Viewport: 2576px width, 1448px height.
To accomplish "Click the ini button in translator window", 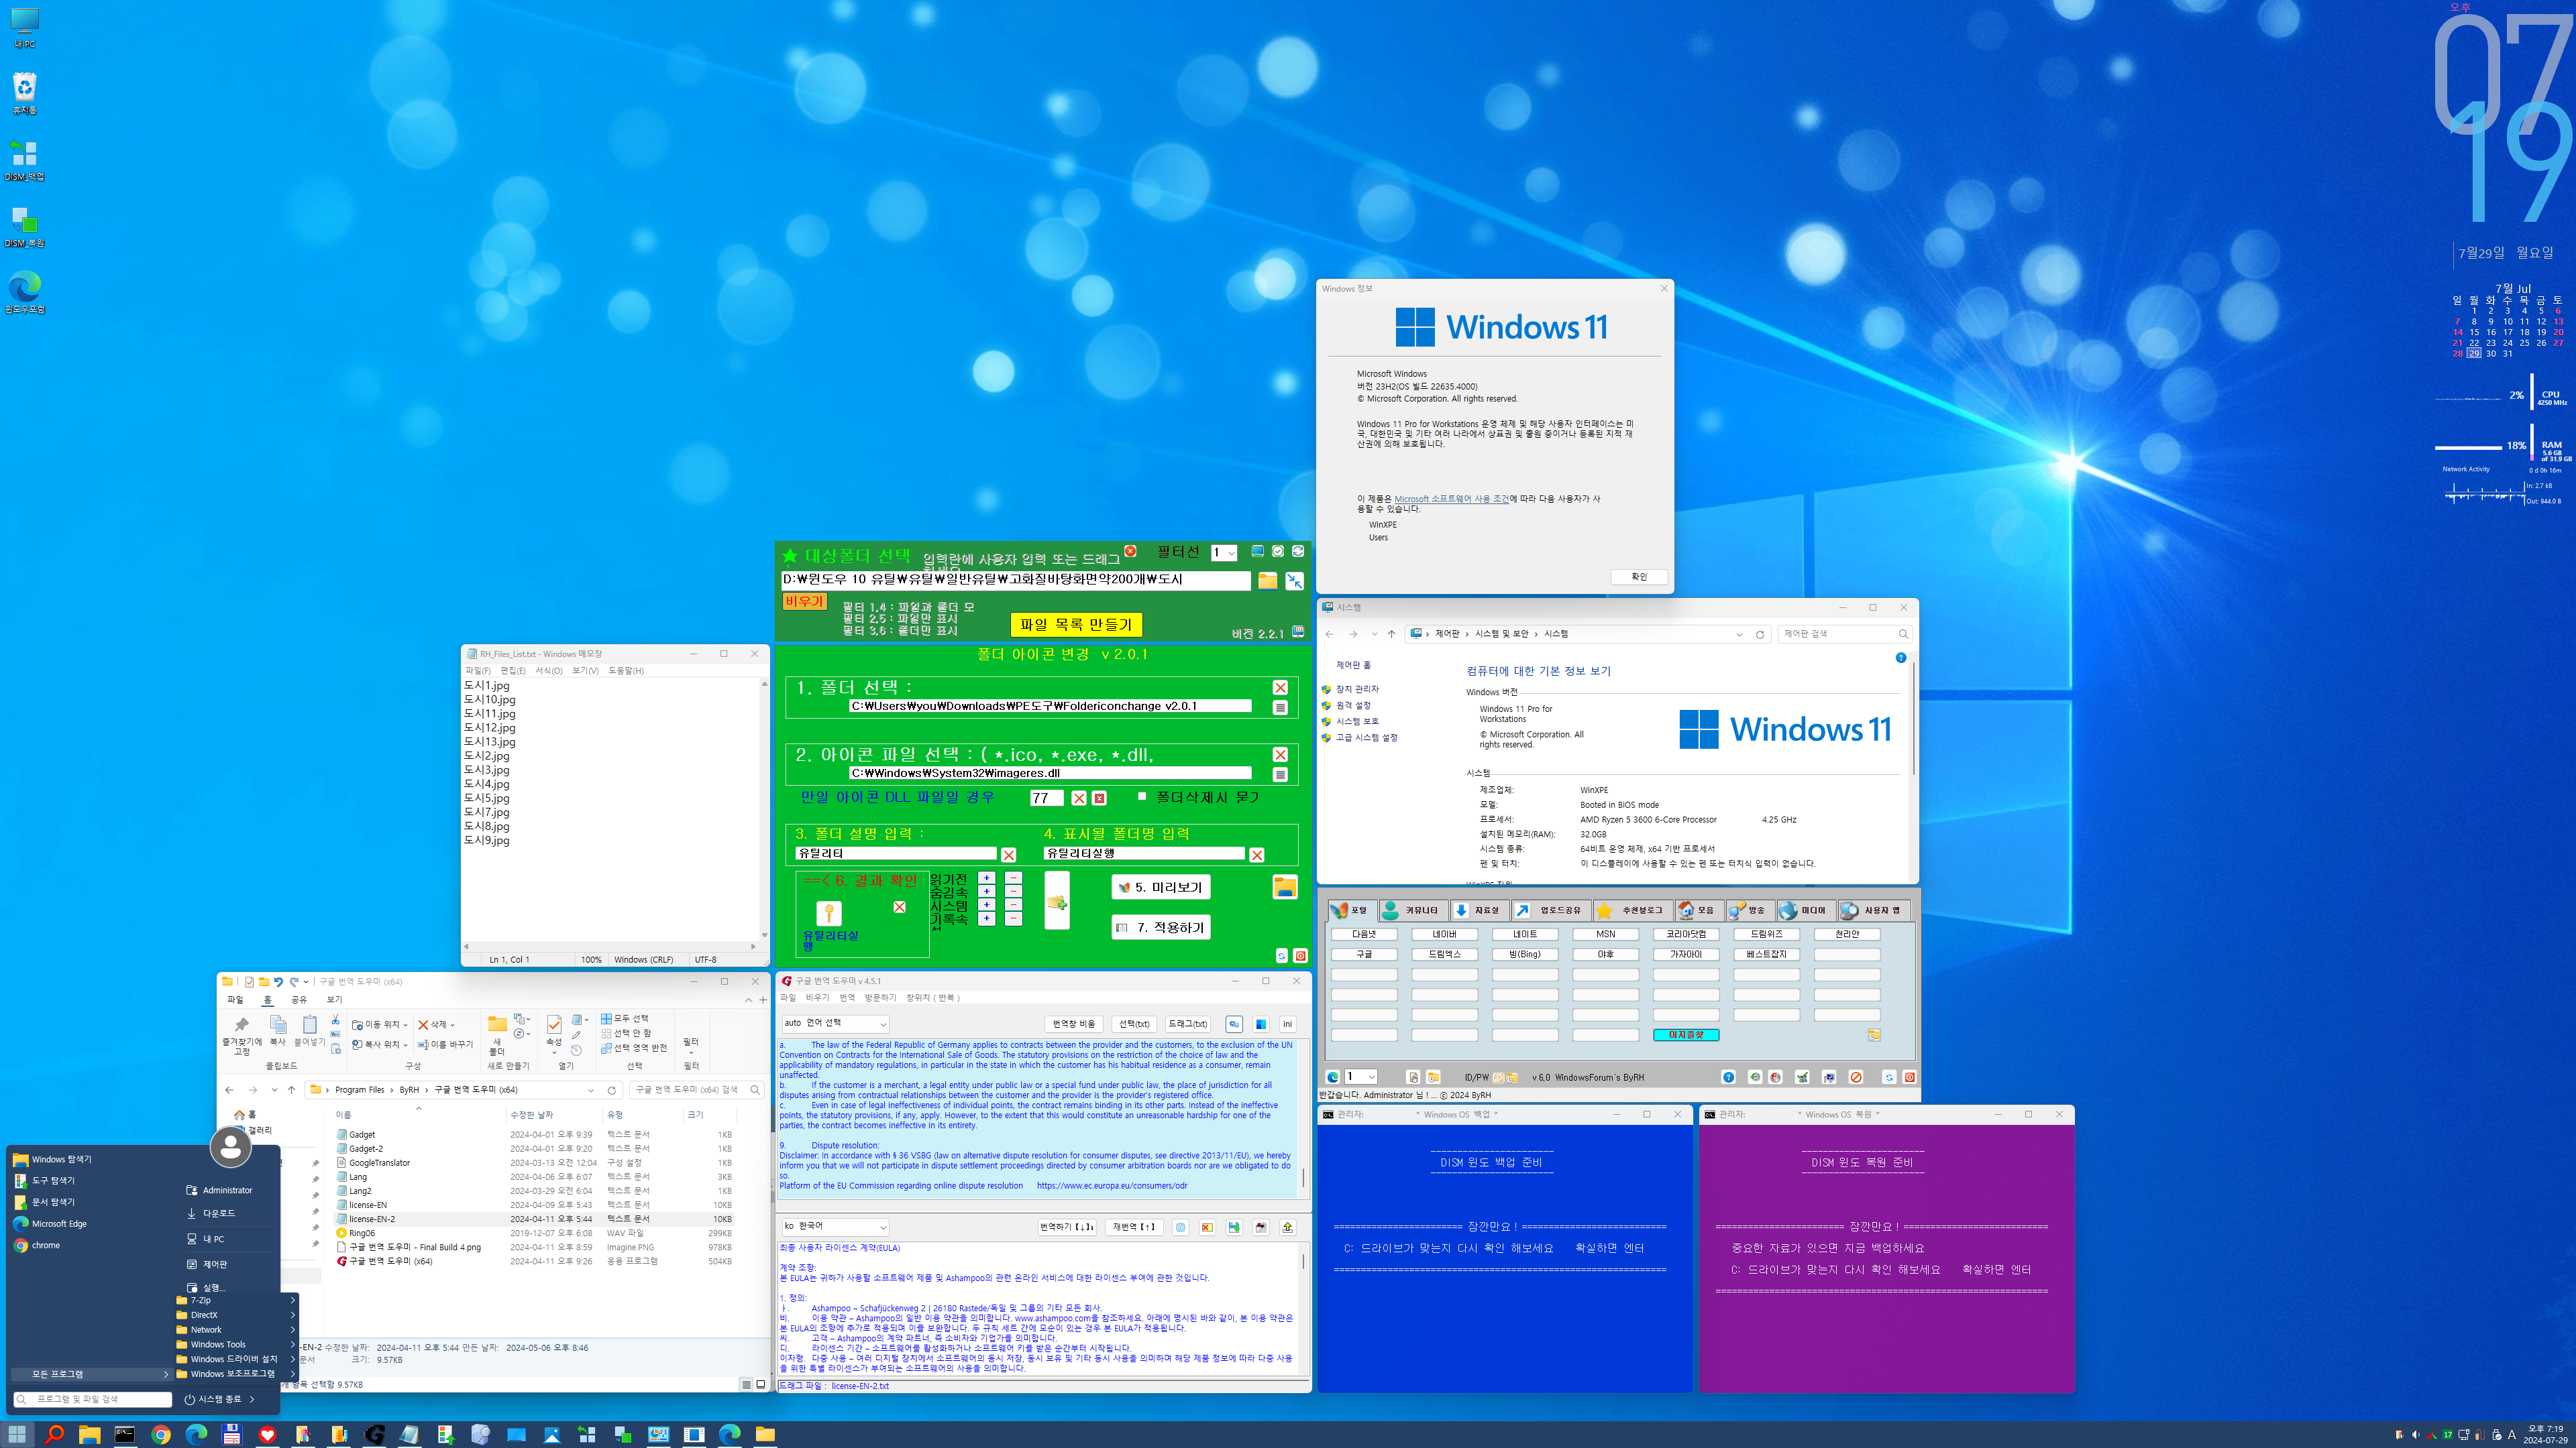I will (x=1288, y=1024).
